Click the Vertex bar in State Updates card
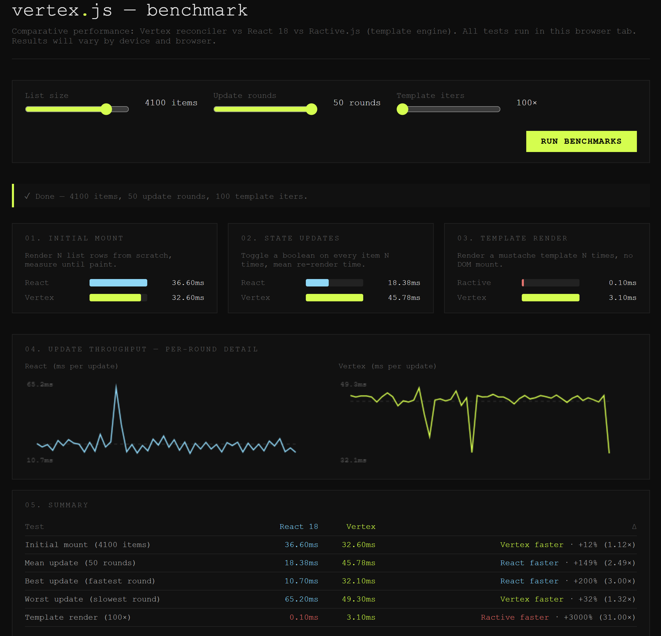 pos(334,297)
